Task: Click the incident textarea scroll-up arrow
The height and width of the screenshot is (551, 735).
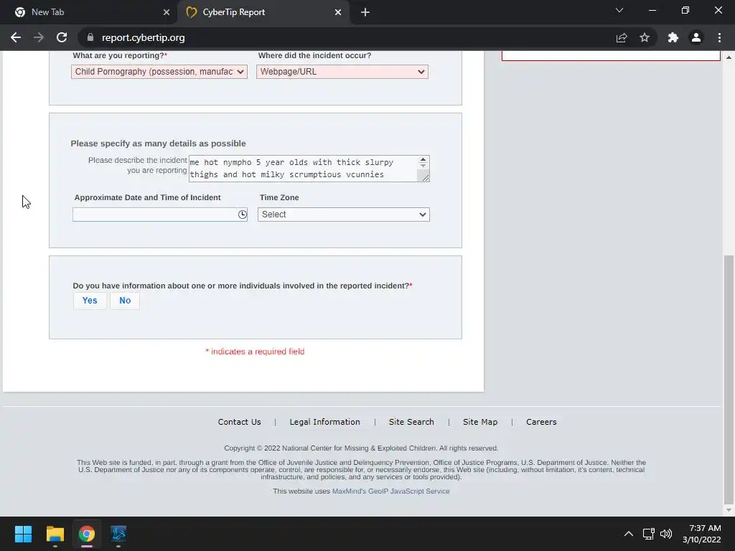Action: (423, 160)
